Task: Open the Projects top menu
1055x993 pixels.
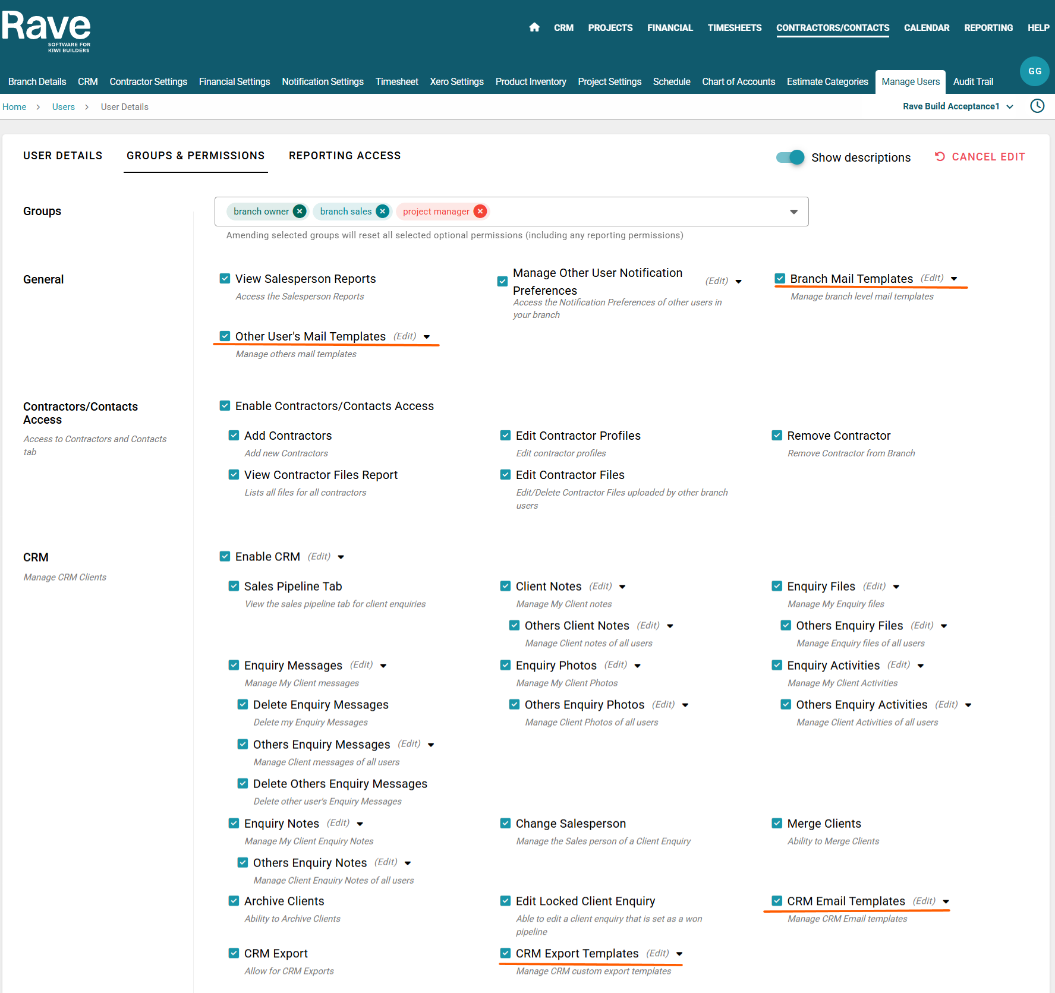Action: (610, 28)
